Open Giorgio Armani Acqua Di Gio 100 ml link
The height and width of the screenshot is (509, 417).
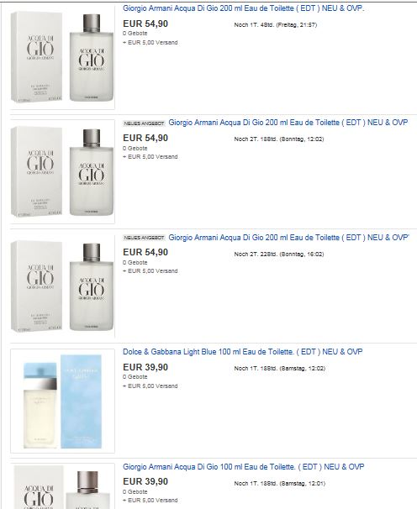244,467
